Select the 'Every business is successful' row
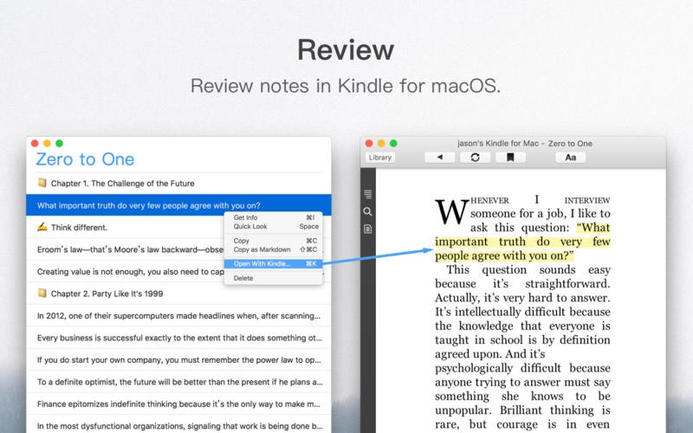Viewport: 693px width, 433px height. tap(178, 338)
